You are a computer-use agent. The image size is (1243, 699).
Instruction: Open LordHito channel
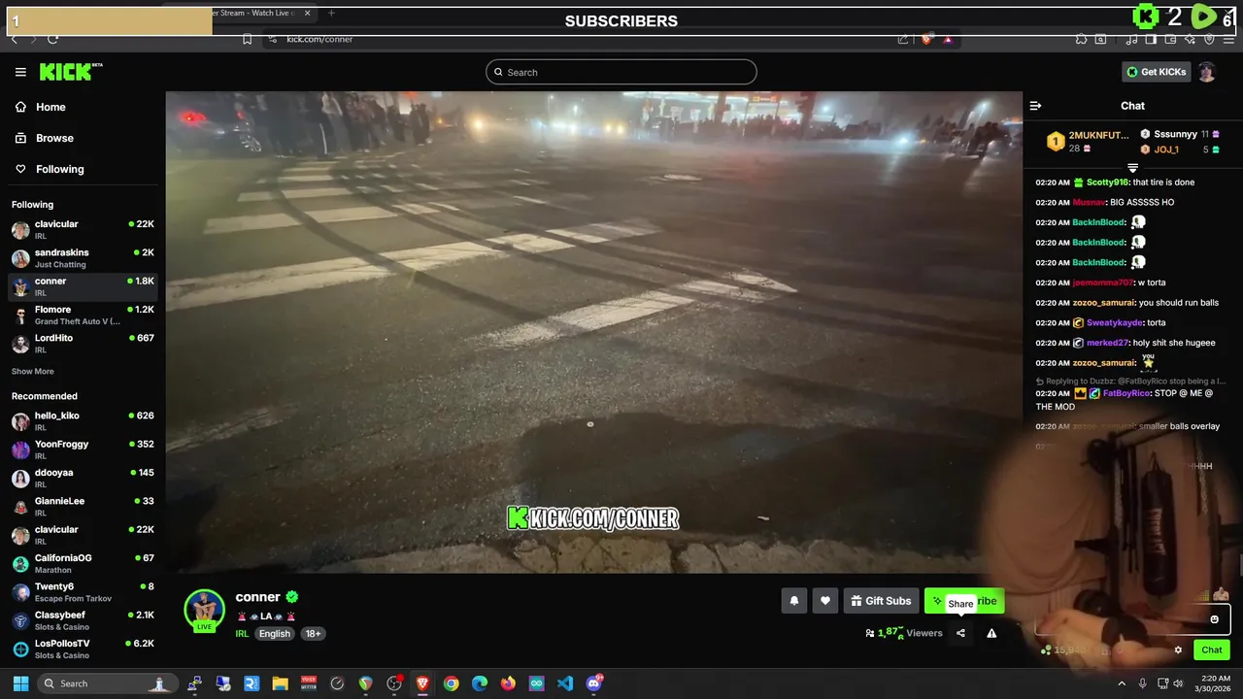[83, 344]
